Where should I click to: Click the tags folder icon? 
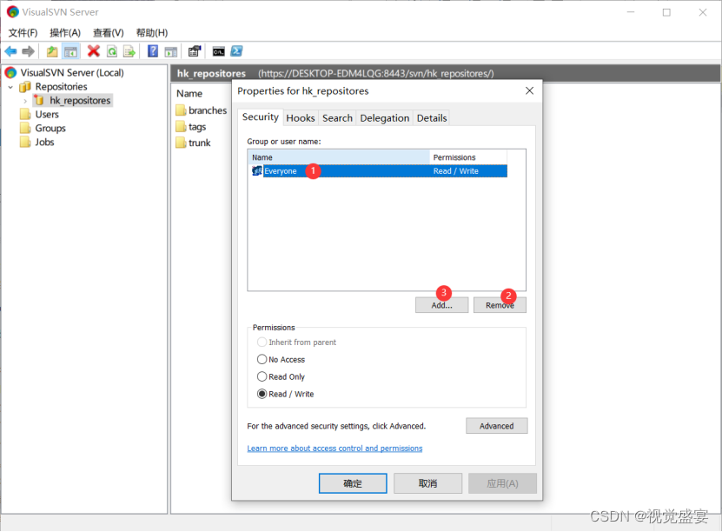(181, 127)
